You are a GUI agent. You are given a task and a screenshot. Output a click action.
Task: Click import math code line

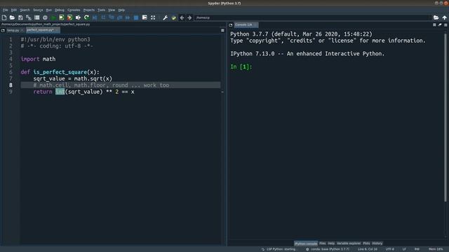[x=38, y=59]
